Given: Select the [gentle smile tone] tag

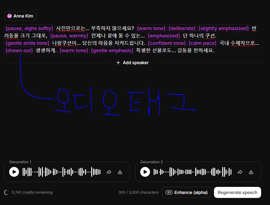Looking at the screenshot, I should tap(27, 43).
